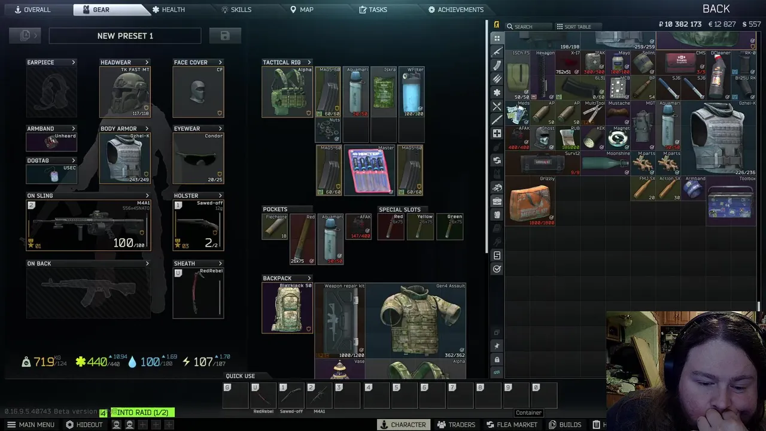Image resolution: width=766 pixels, height=431 pixels.
Task: Click the Alpha tactical rig
Action: pyautogui.click(x=287, y=92)
